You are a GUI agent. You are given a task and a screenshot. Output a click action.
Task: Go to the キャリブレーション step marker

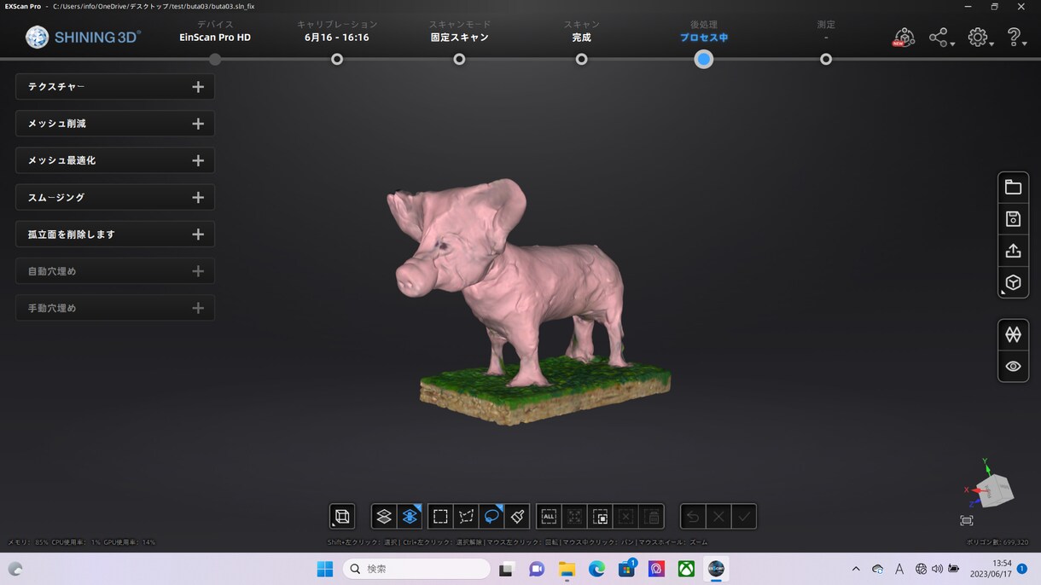pyautogui.click(x=337, y=59)
